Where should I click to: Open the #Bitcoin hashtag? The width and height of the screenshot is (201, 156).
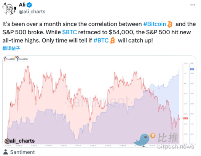click(155, 24)
